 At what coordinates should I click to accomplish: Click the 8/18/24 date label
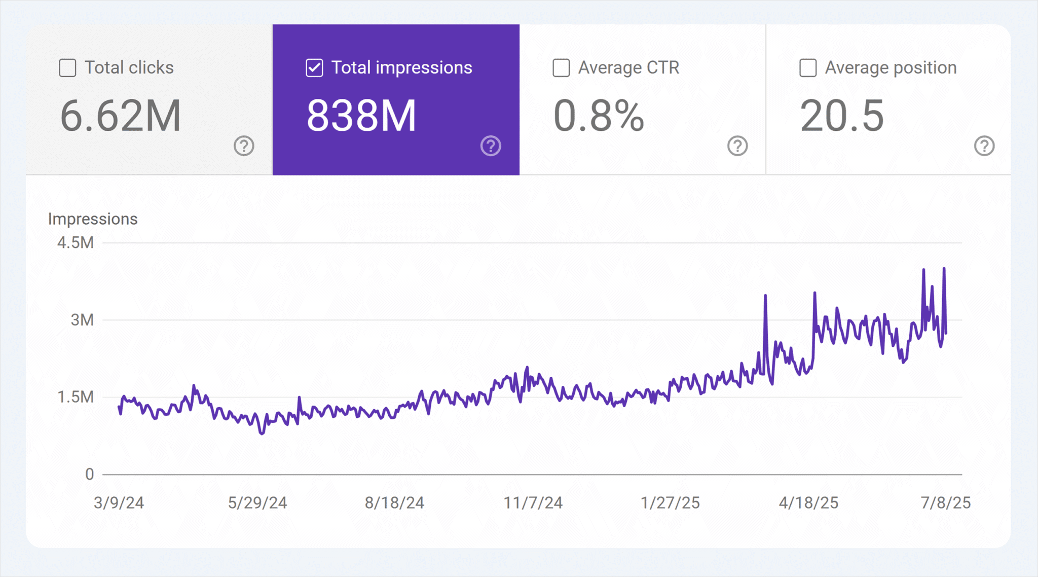click(x=395, y=503)
